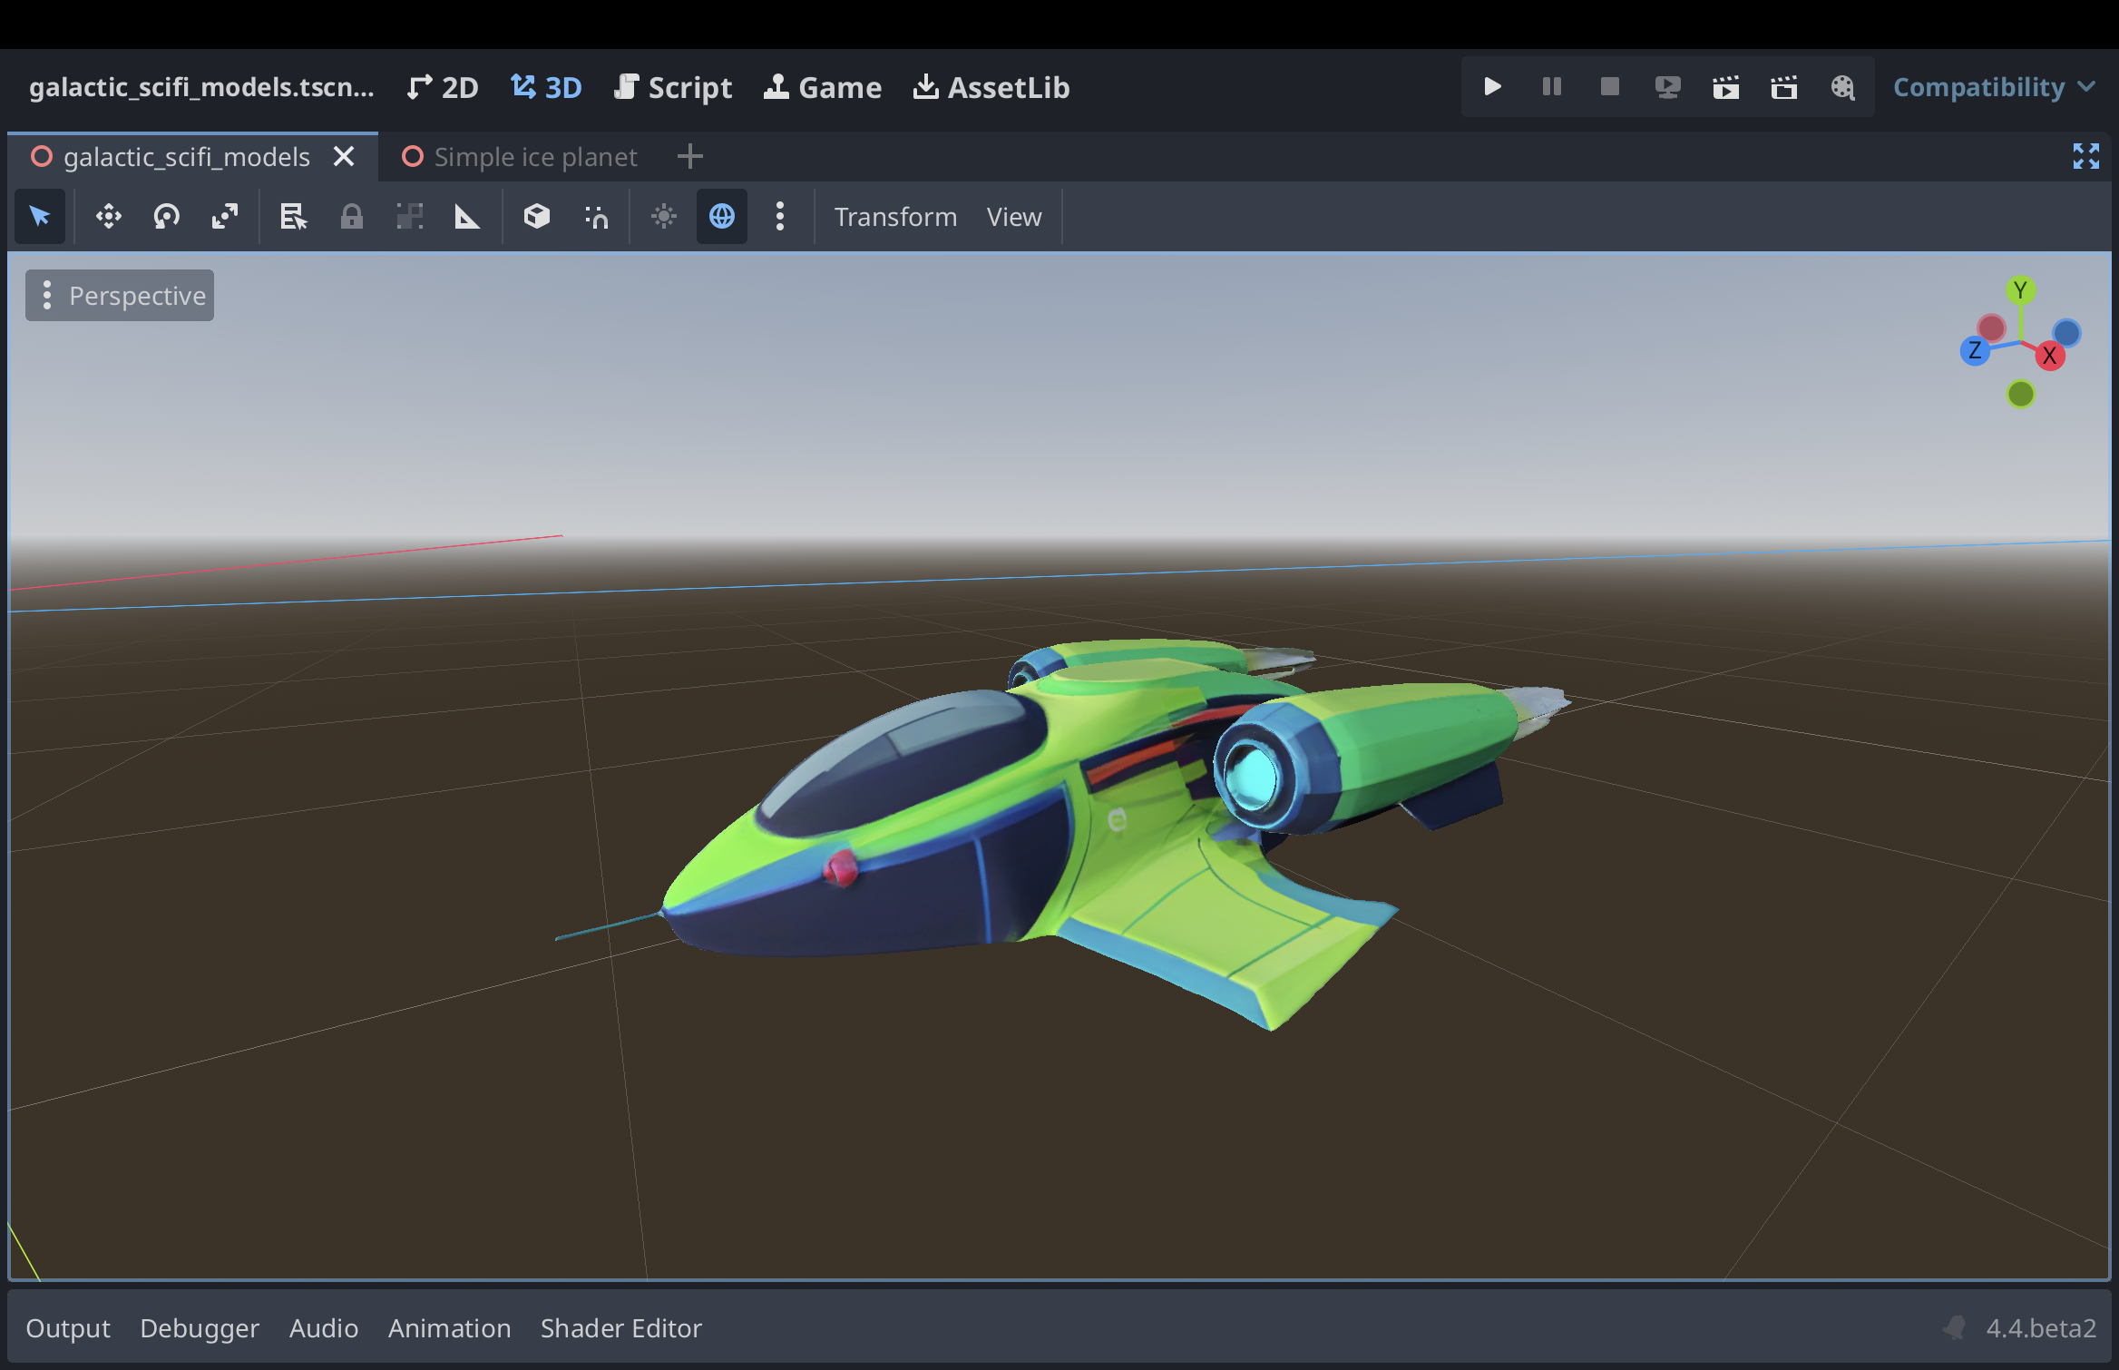Open the Animation bottom panel
The width and height of the screenshot is (2119, 1370).
(x=450, y=1328)
